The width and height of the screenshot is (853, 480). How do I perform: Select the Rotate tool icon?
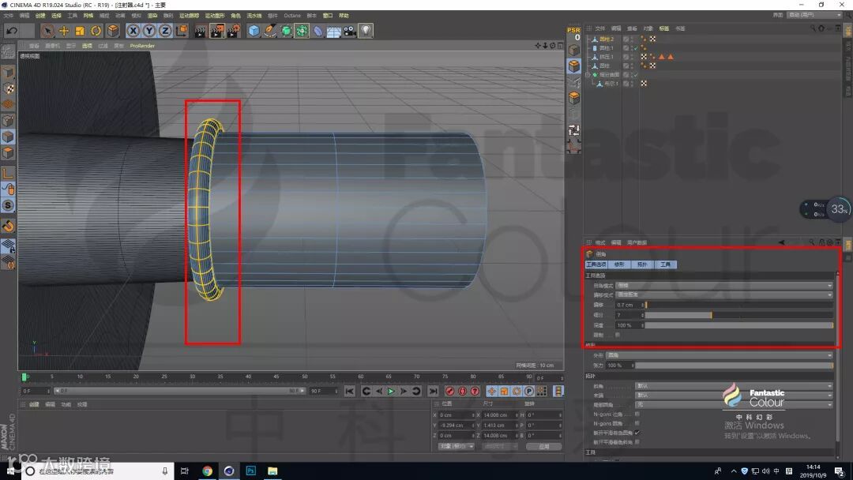pos(96,31)
